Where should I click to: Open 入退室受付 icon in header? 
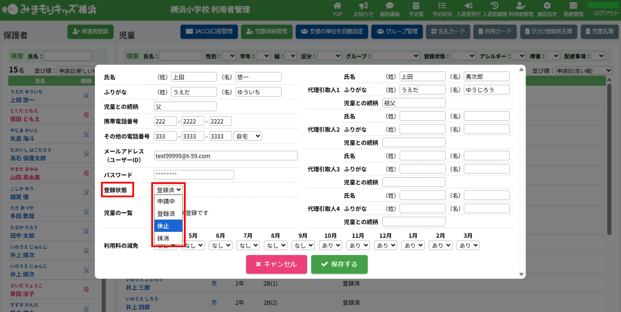point(468,9)
